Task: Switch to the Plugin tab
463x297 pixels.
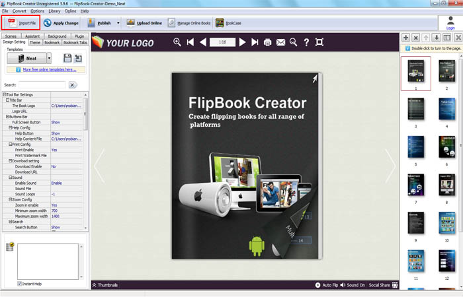Action: [x=79, y=36]
